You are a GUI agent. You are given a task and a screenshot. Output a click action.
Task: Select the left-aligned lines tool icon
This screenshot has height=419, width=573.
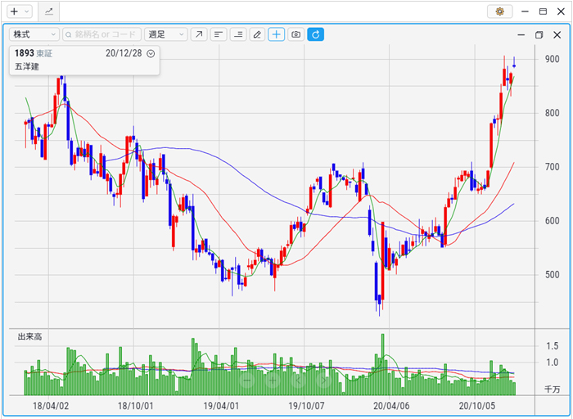tap(219, 34)
